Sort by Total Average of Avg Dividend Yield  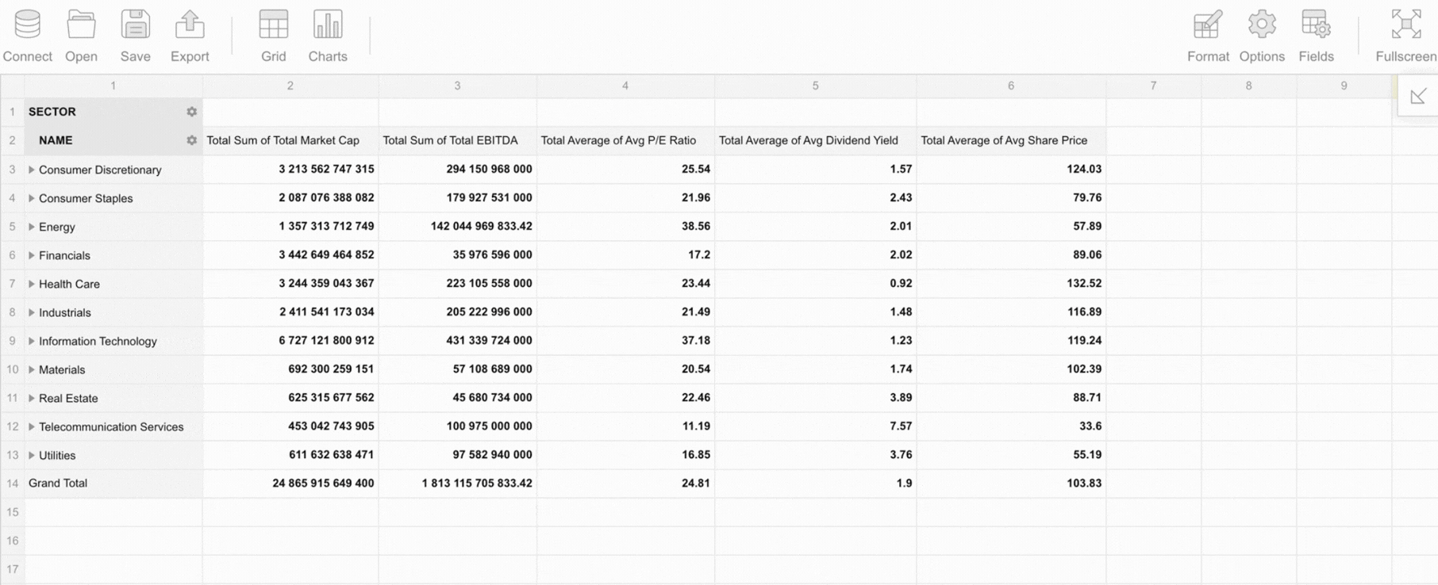[x=815, y=140]
